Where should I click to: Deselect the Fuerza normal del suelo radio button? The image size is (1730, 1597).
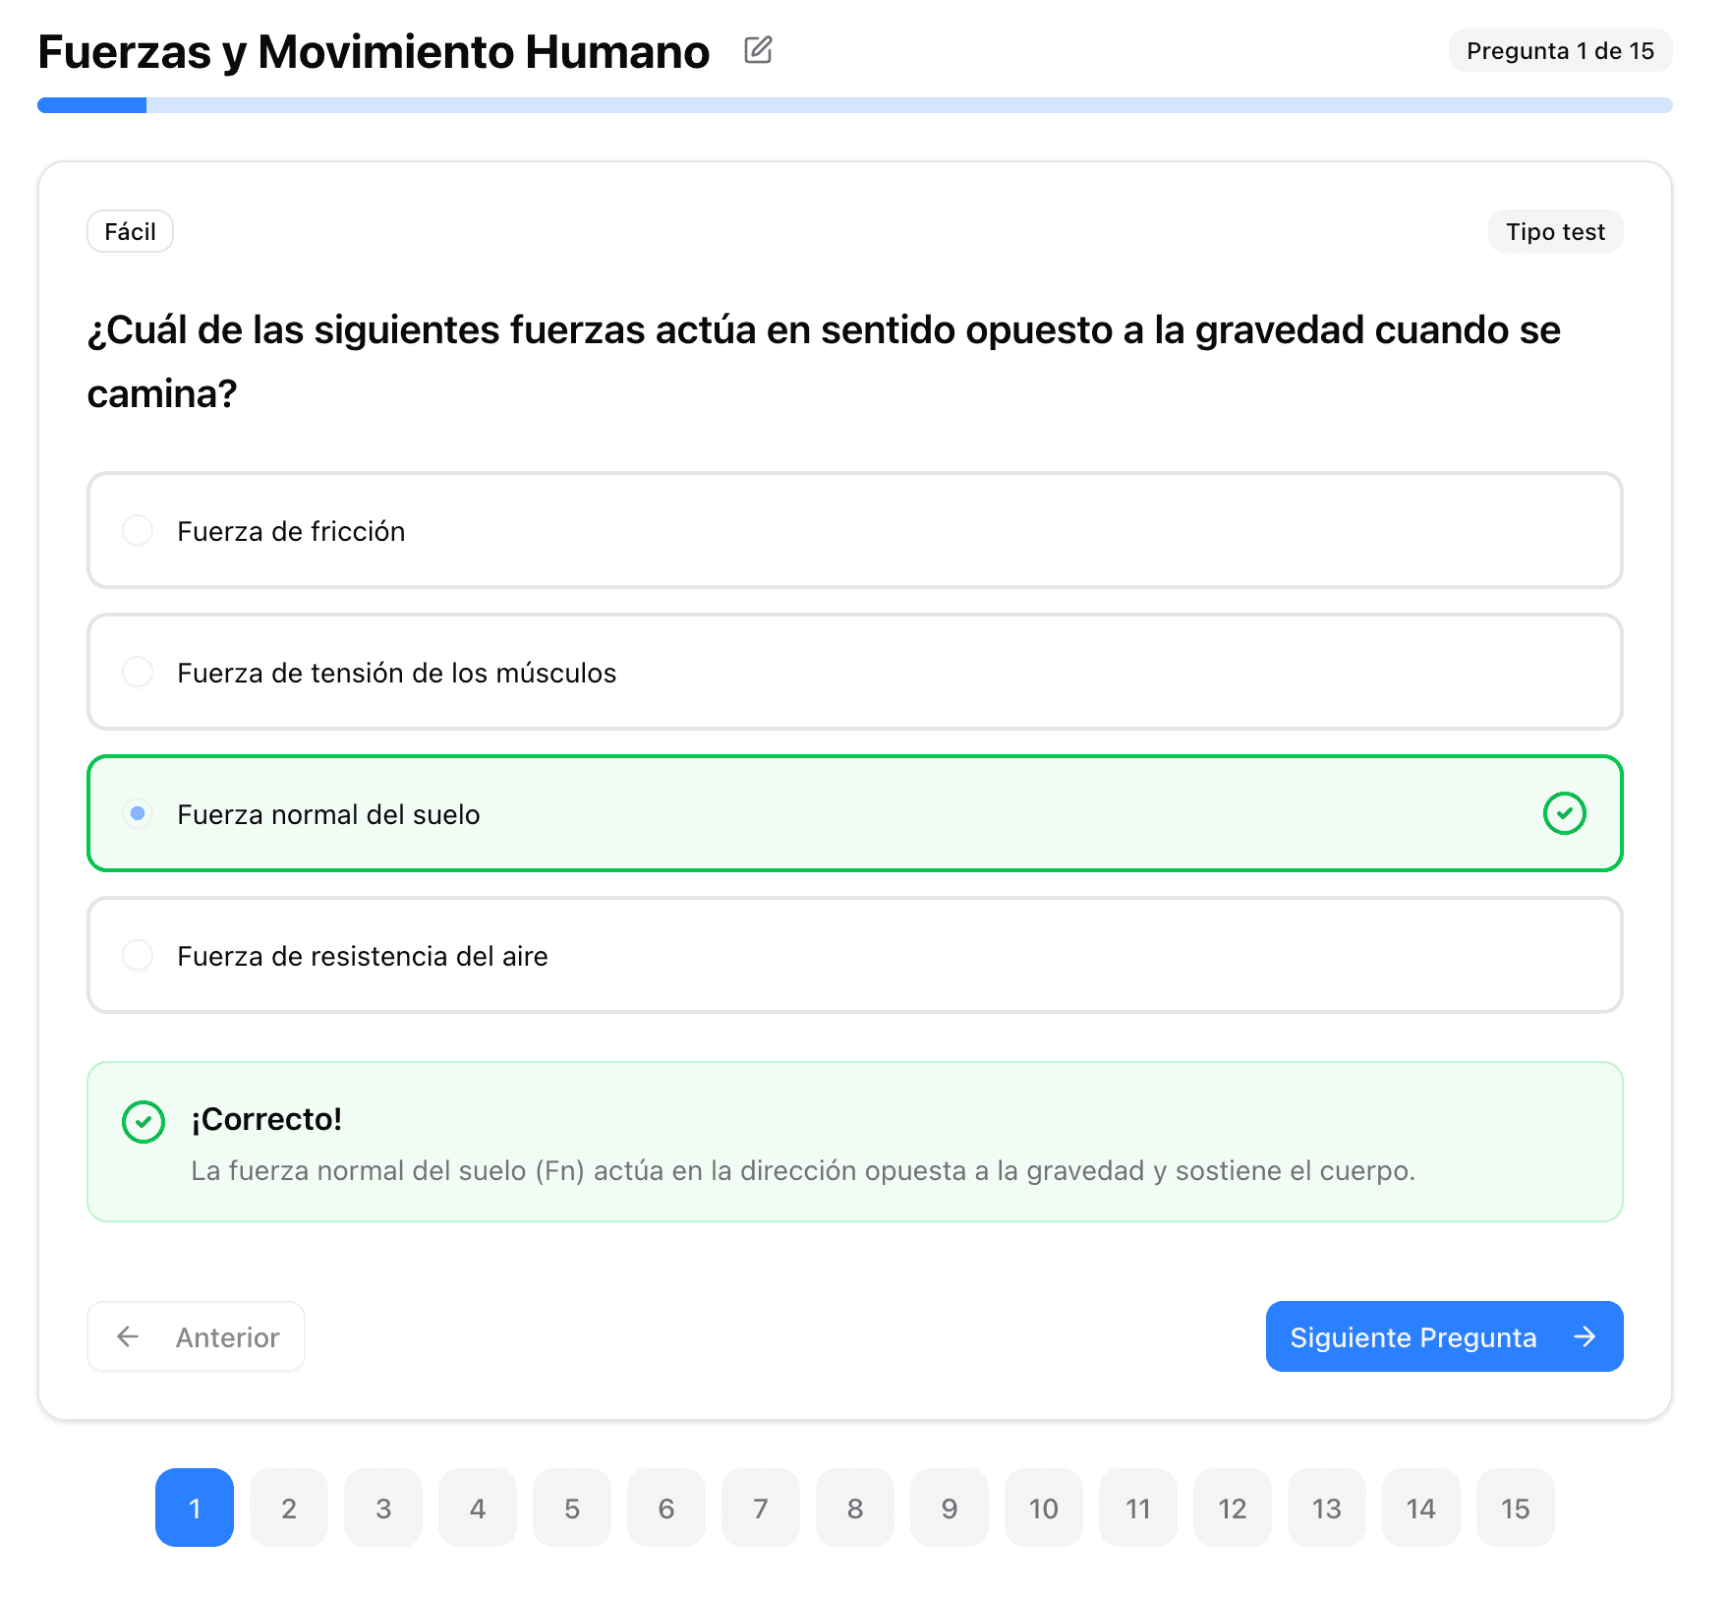coord(138,813)
